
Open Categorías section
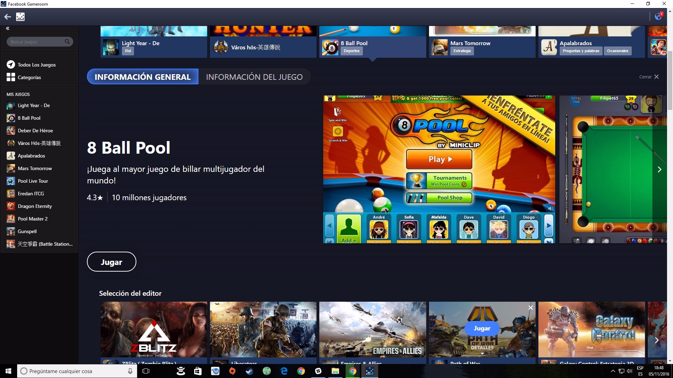tap(24, 77)
